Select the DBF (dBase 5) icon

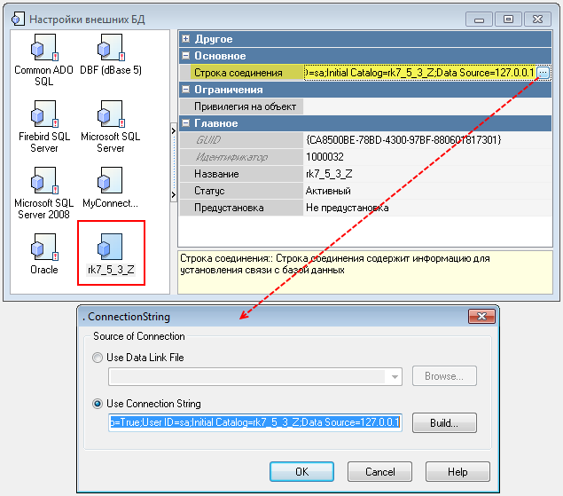click(111, 49)
